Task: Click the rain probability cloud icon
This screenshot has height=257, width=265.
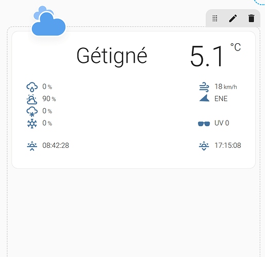Action: 32,87
